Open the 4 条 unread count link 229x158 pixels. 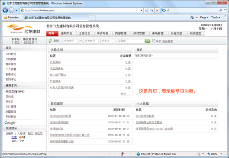128,68
